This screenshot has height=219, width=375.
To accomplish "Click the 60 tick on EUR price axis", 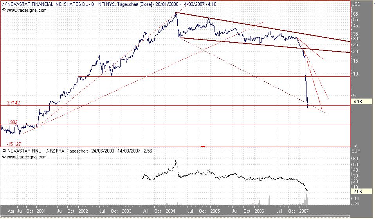I will click(x=355, y=159).
